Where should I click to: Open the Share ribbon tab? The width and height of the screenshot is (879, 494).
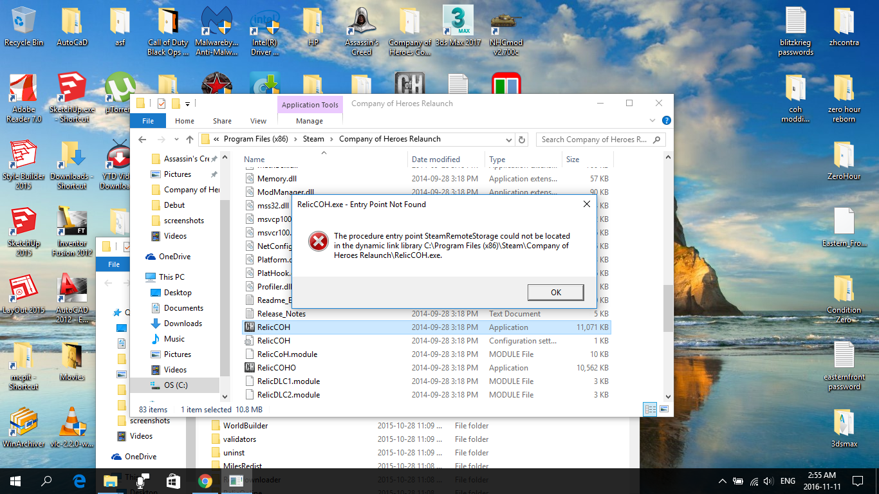click(223, 121)
